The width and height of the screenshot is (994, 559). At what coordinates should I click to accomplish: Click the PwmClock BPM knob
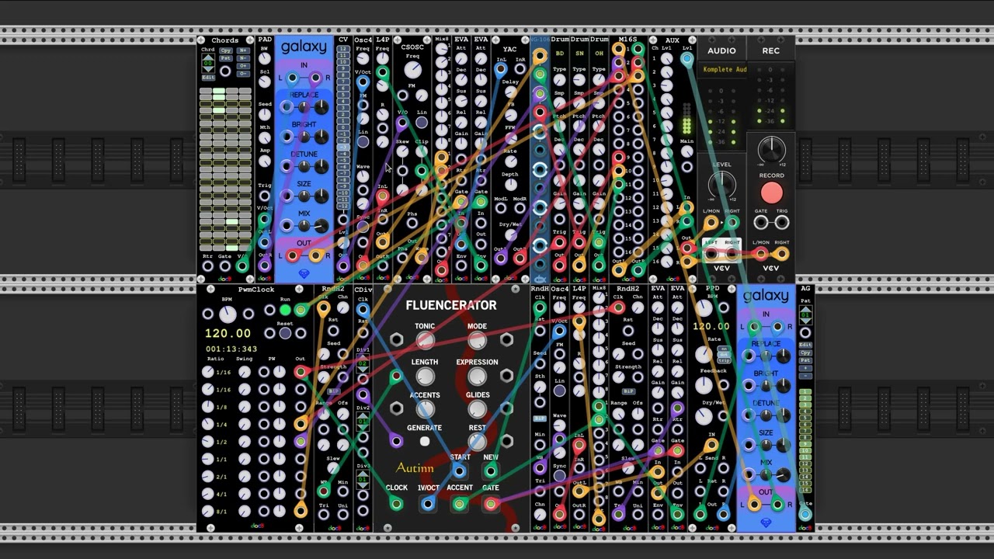coord(228,314)
